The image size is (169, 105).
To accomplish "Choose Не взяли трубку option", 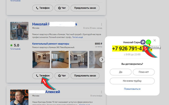I will point(132,81).
